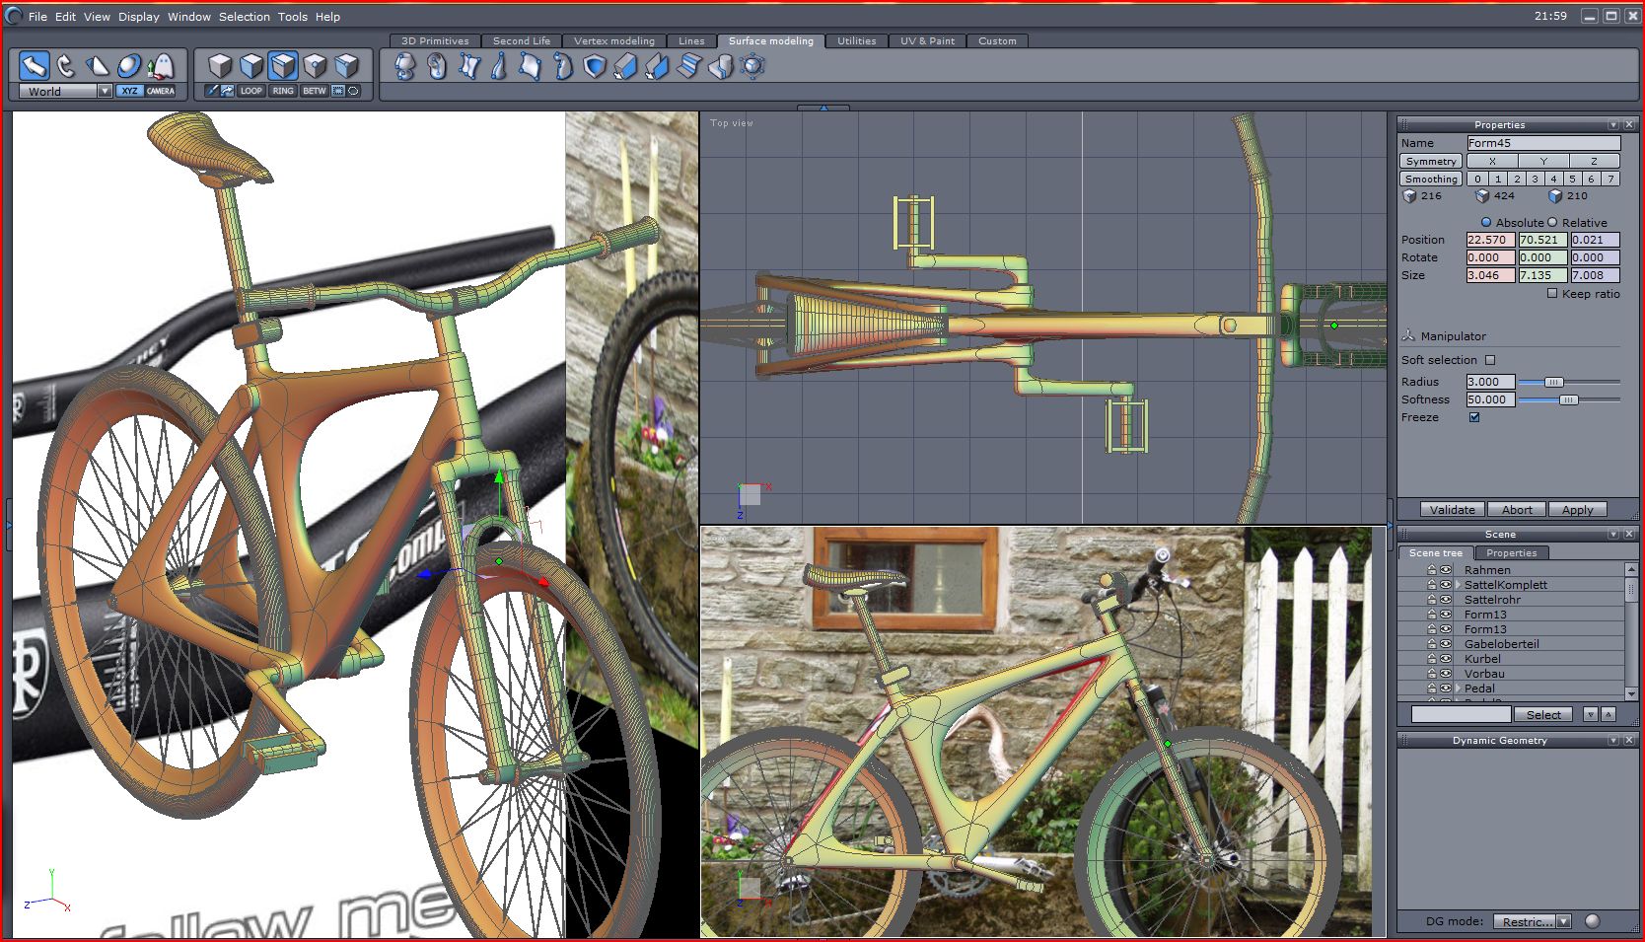The width and height of the screenshot is (1645, 942).
Task: Expand the SattelKomplett tree node
Action: (x=1459, y=585)
